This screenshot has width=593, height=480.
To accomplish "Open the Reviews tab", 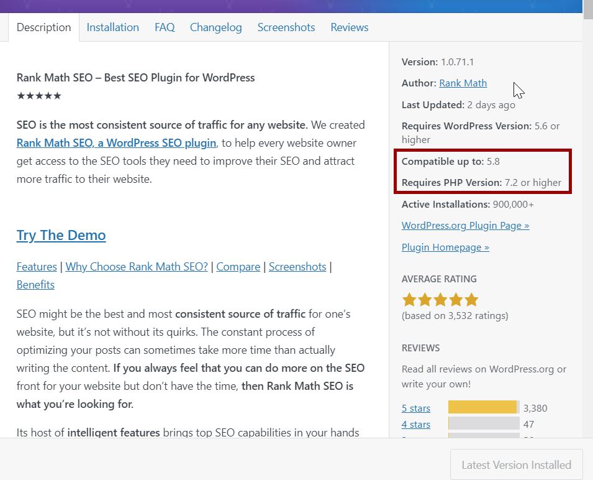I will pyautogui.click(x=349, y=27).
